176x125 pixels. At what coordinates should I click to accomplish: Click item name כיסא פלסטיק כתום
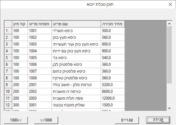click(x=76, y=71)
